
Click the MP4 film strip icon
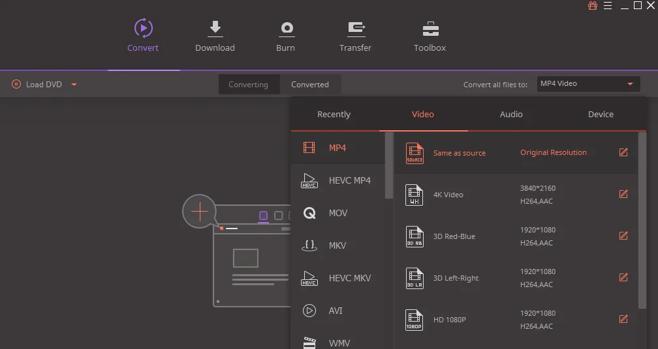pyautogui.click(x=309, y=148)
